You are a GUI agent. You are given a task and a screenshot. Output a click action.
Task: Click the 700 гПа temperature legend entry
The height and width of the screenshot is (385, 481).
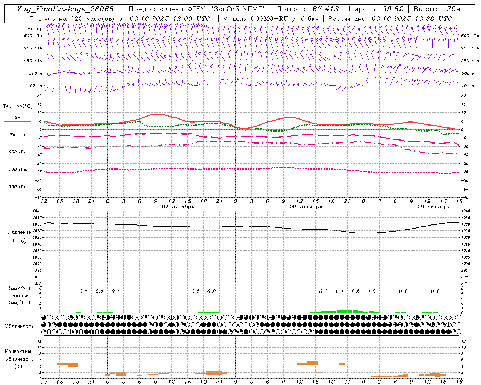point(17,170)
